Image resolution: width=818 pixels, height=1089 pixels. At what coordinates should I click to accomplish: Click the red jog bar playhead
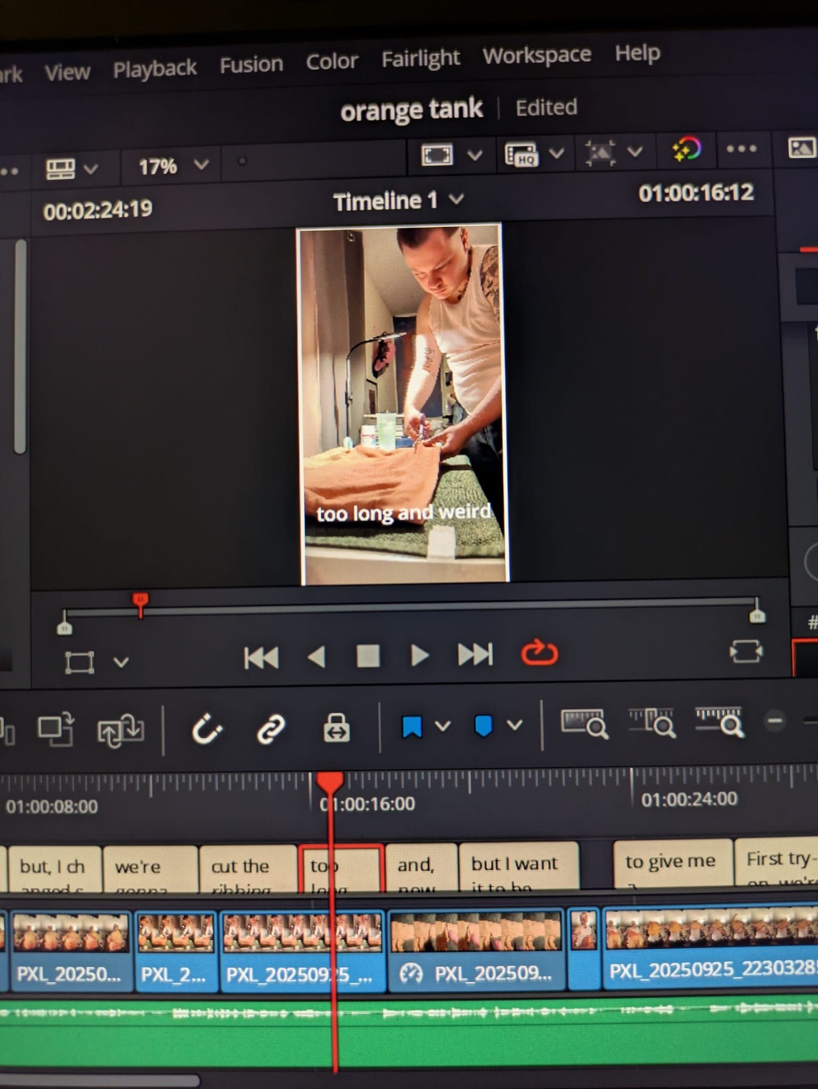(x=140, y=605)
